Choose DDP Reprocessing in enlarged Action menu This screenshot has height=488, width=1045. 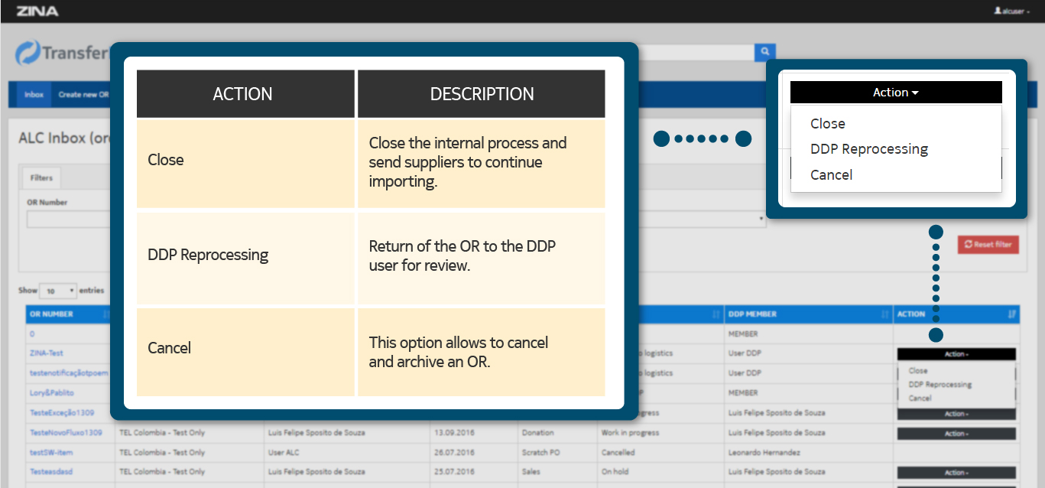[868, 149]
